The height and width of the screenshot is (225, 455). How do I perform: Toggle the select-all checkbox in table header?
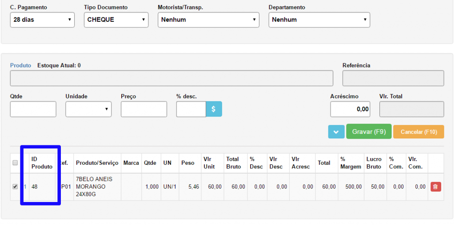pos(15,163)
